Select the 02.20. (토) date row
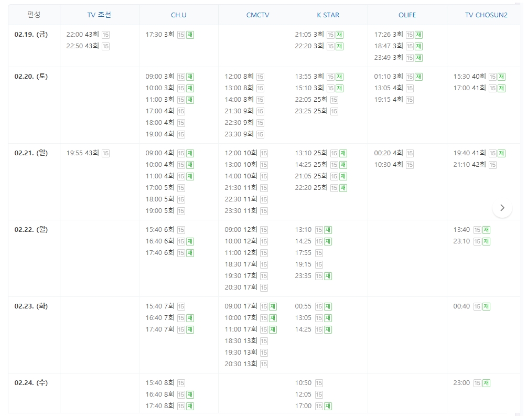527x416 pixels. click(31, 77)
